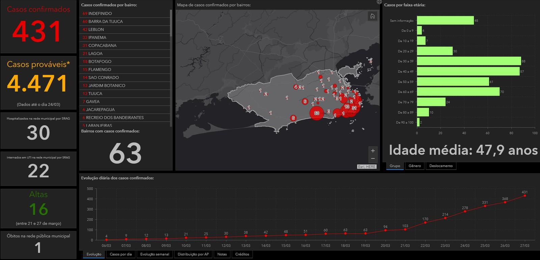Click the Sem informação bar
The height and width of the screenshot is (260, 540).
[x=445, y=21]
